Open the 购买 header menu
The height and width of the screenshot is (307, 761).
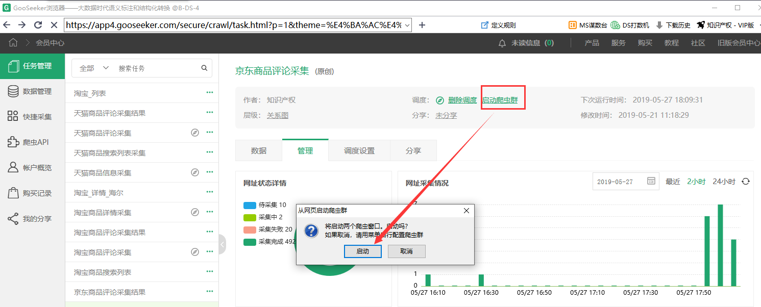645,43
